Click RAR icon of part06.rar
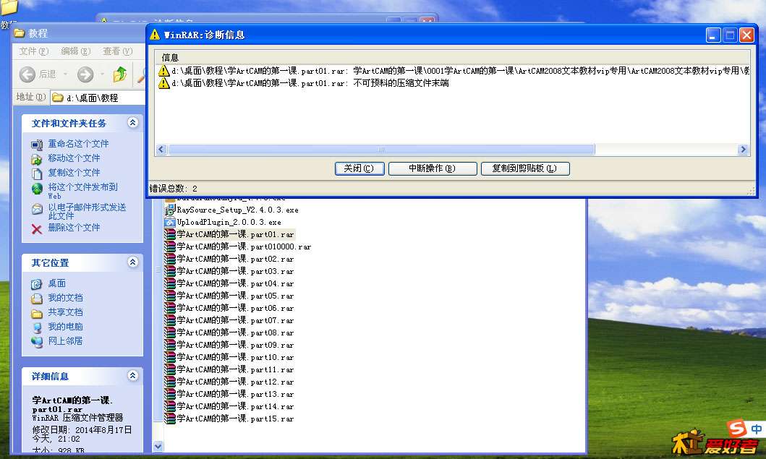 [x=169, y=308]
